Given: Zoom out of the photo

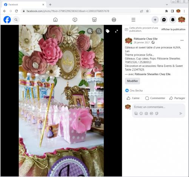Looking at the screenshot, I should point(99,31).
